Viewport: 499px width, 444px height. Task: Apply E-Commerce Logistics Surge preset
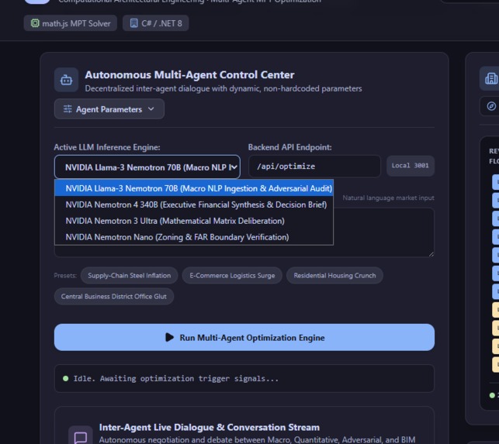point(232,275)
